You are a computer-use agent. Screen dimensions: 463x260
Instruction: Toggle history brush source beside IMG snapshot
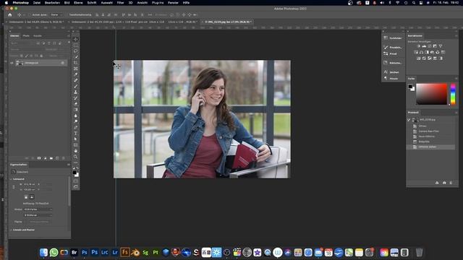pyautogui.click(x=409, y=120)
